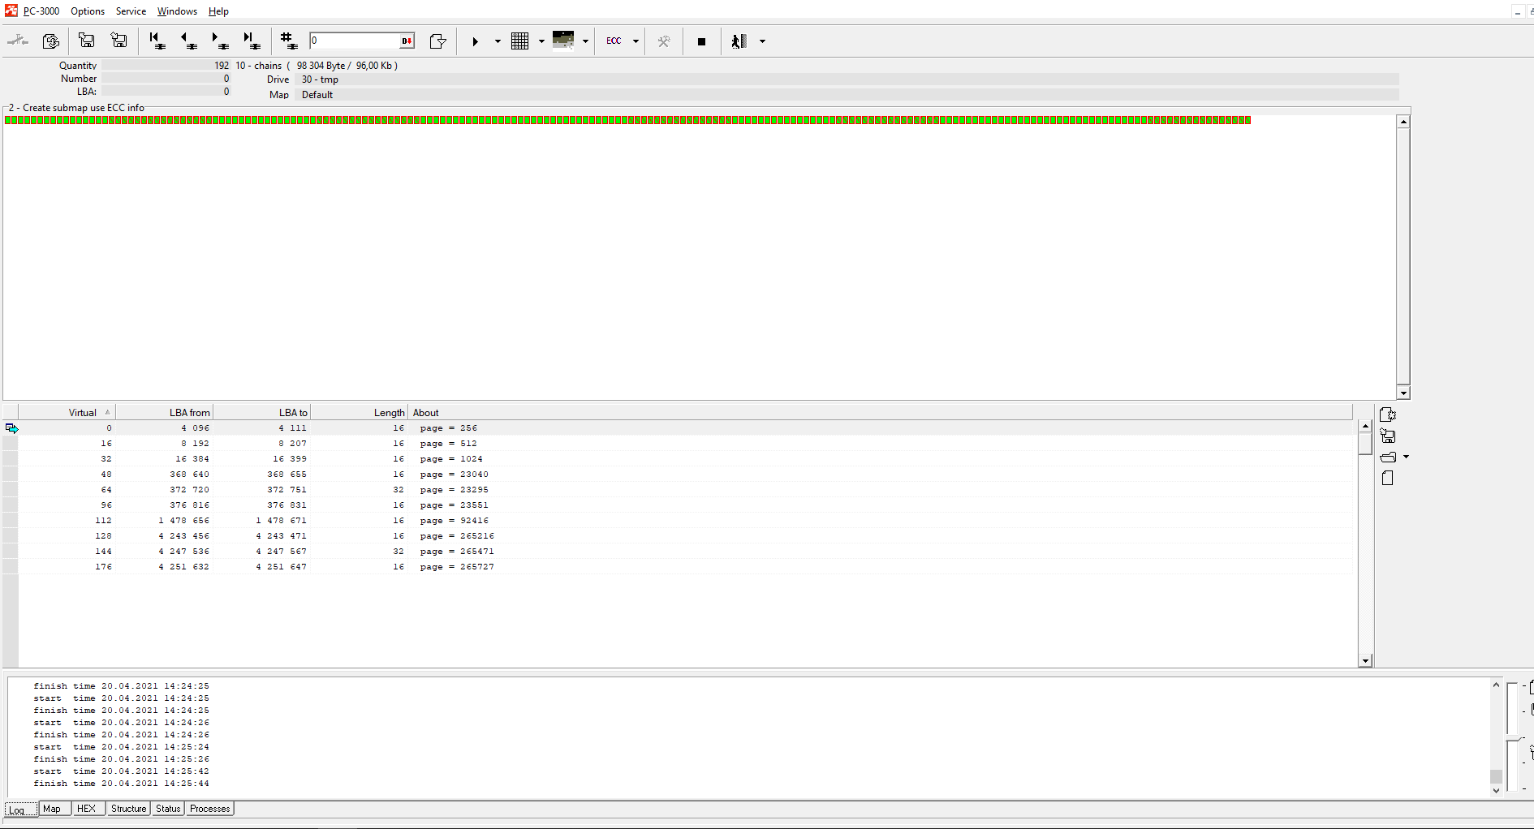Click the Length column header
The width and height of the screenshot is (1534, 829).
click(x=389, y=413)
